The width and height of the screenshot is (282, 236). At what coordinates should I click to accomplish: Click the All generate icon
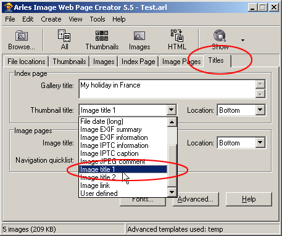tap(64, 36)
